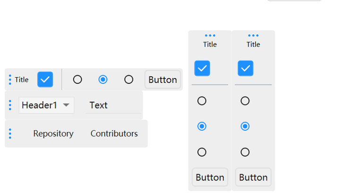Select the first radio button in horizontal toolbar

point(77,79)
